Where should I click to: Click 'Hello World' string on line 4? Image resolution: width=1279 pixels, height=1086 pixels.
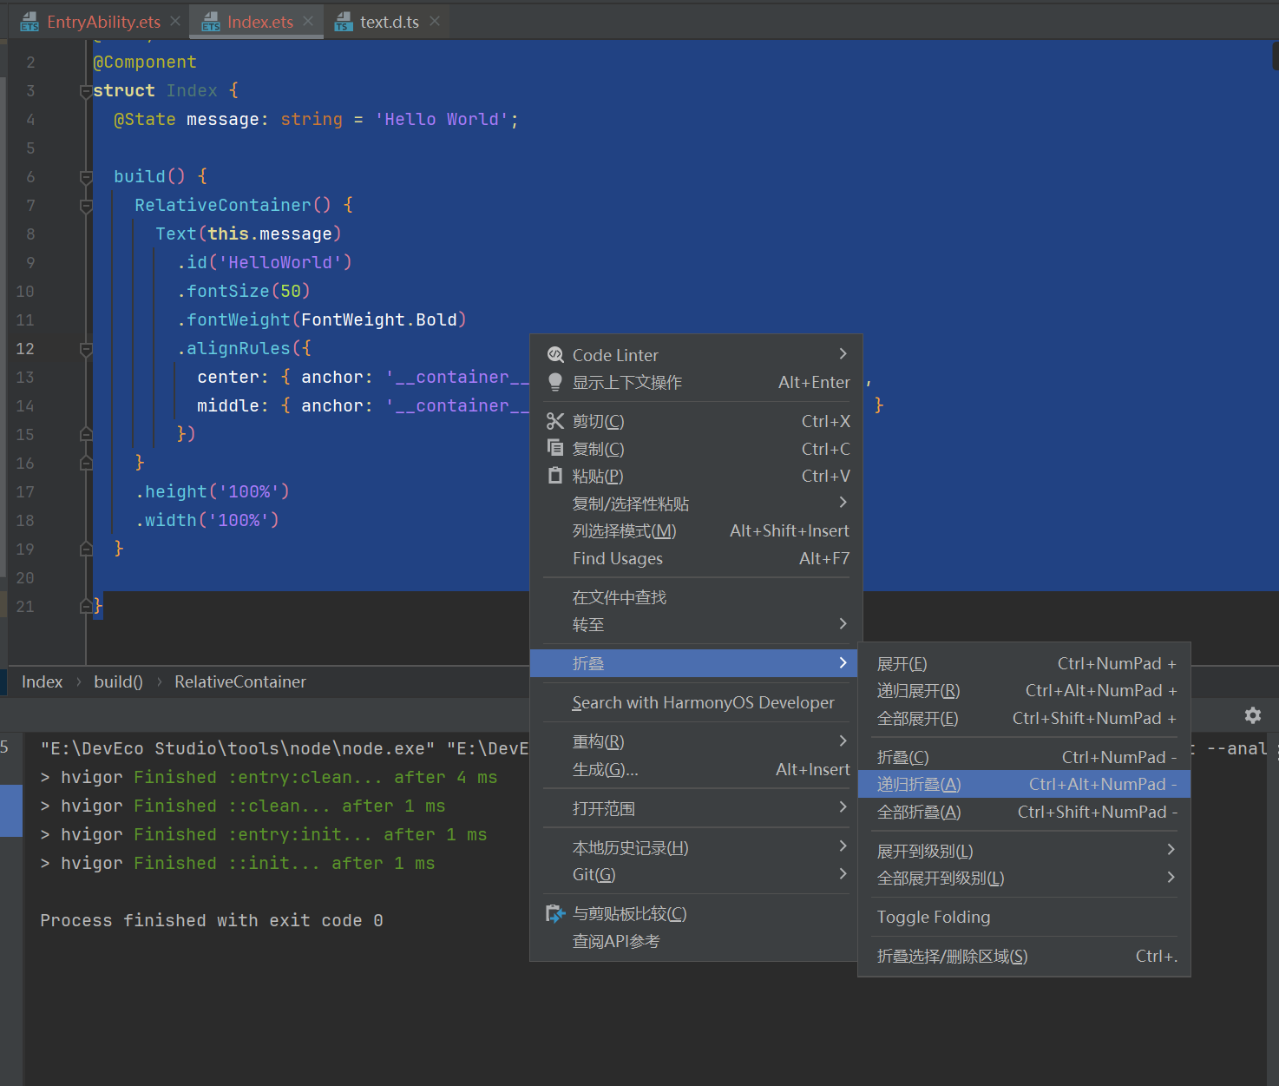(441, 119)
